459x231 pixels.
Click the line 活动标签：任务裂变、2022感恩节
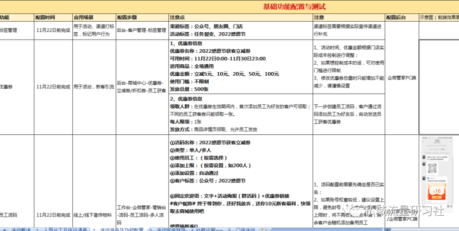coord(207,34)
